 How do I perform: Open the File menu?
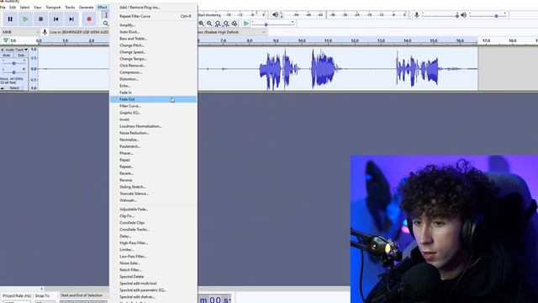[x=3, y=8]
